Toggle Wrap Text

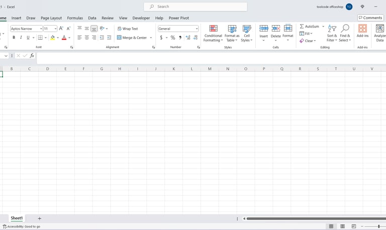click(128, 29)
